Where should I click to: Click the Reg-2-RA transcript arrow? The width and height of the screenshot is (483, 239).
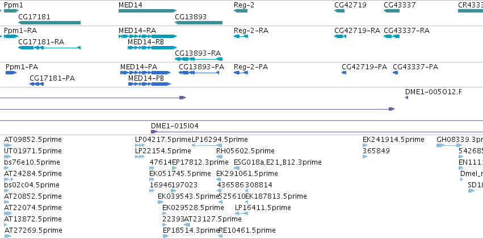241,36
